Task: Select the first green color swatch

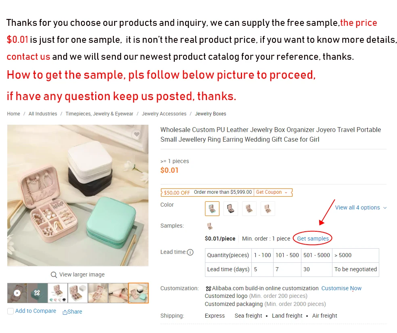Action: tap(212, 209)
